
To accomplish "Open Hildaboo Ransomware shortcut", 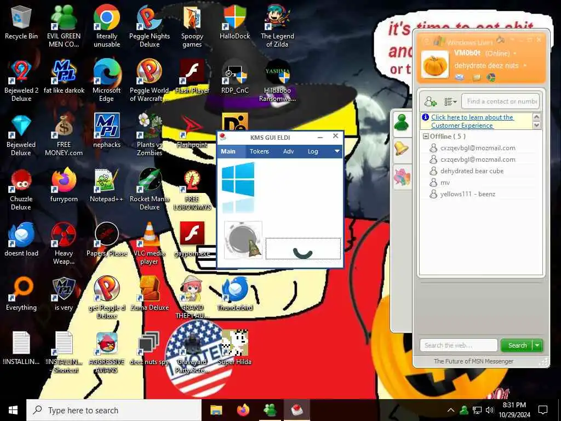I will click(277, 80).
